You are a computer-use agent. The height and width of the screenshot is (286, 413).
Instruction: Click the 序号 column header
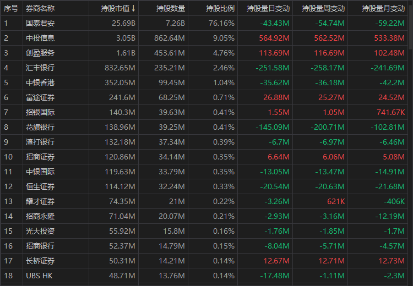click(x=11, y=8)
